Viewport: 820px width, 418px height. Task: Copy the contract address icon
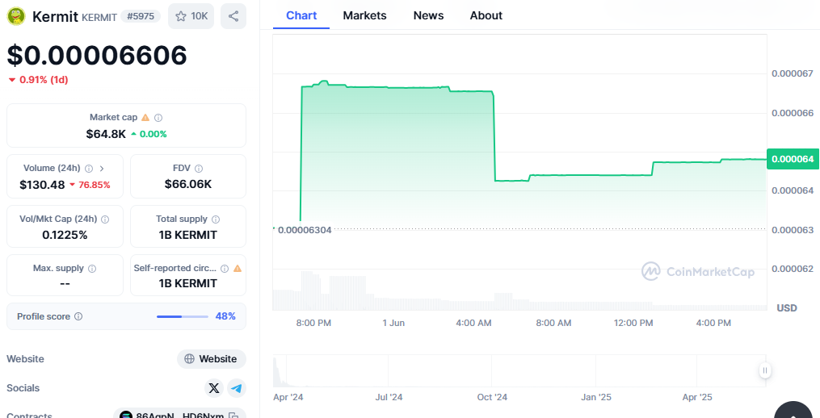(233, 416)
